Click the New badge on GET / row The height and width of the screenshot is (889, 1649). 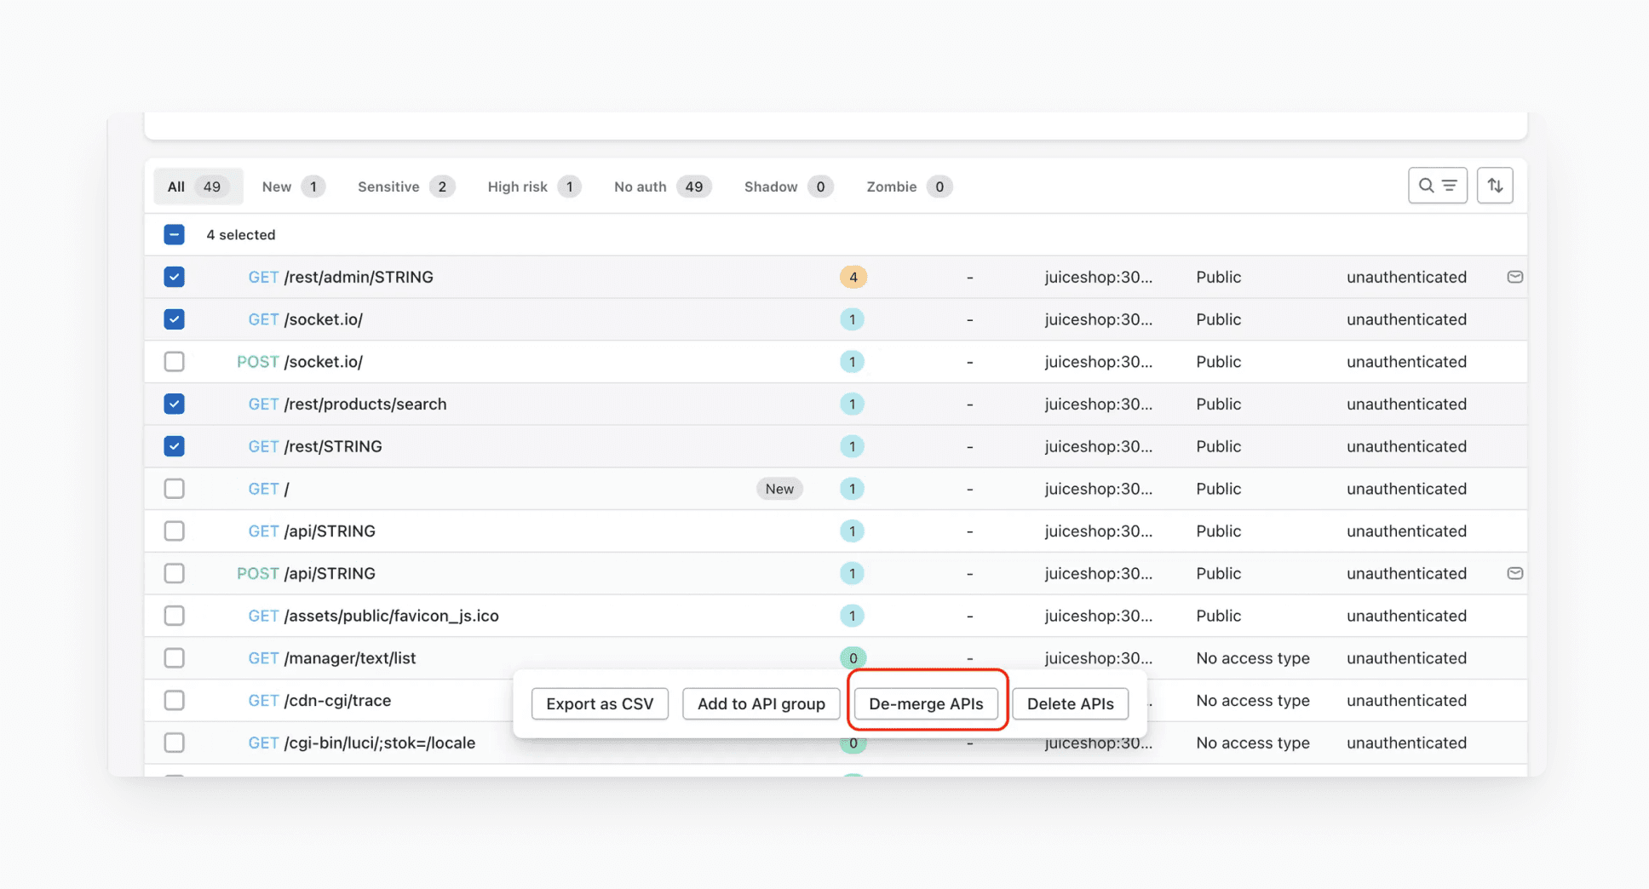click(779, 489)
